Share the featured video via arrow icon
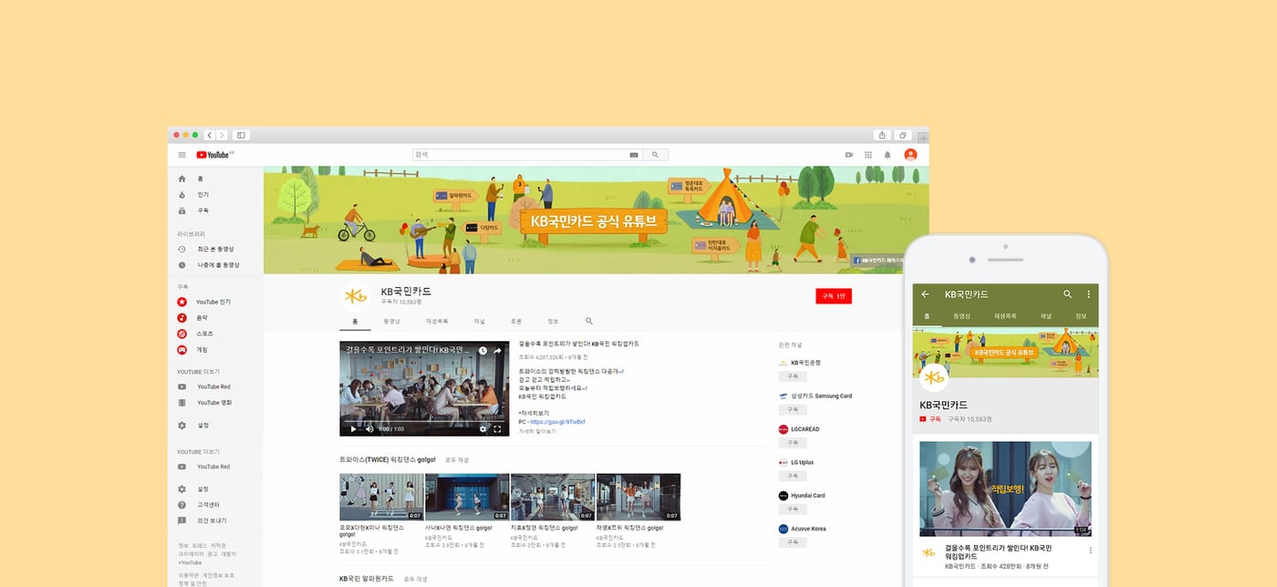Viewport: 1277px width, 587px height. (x=498, y=351)
